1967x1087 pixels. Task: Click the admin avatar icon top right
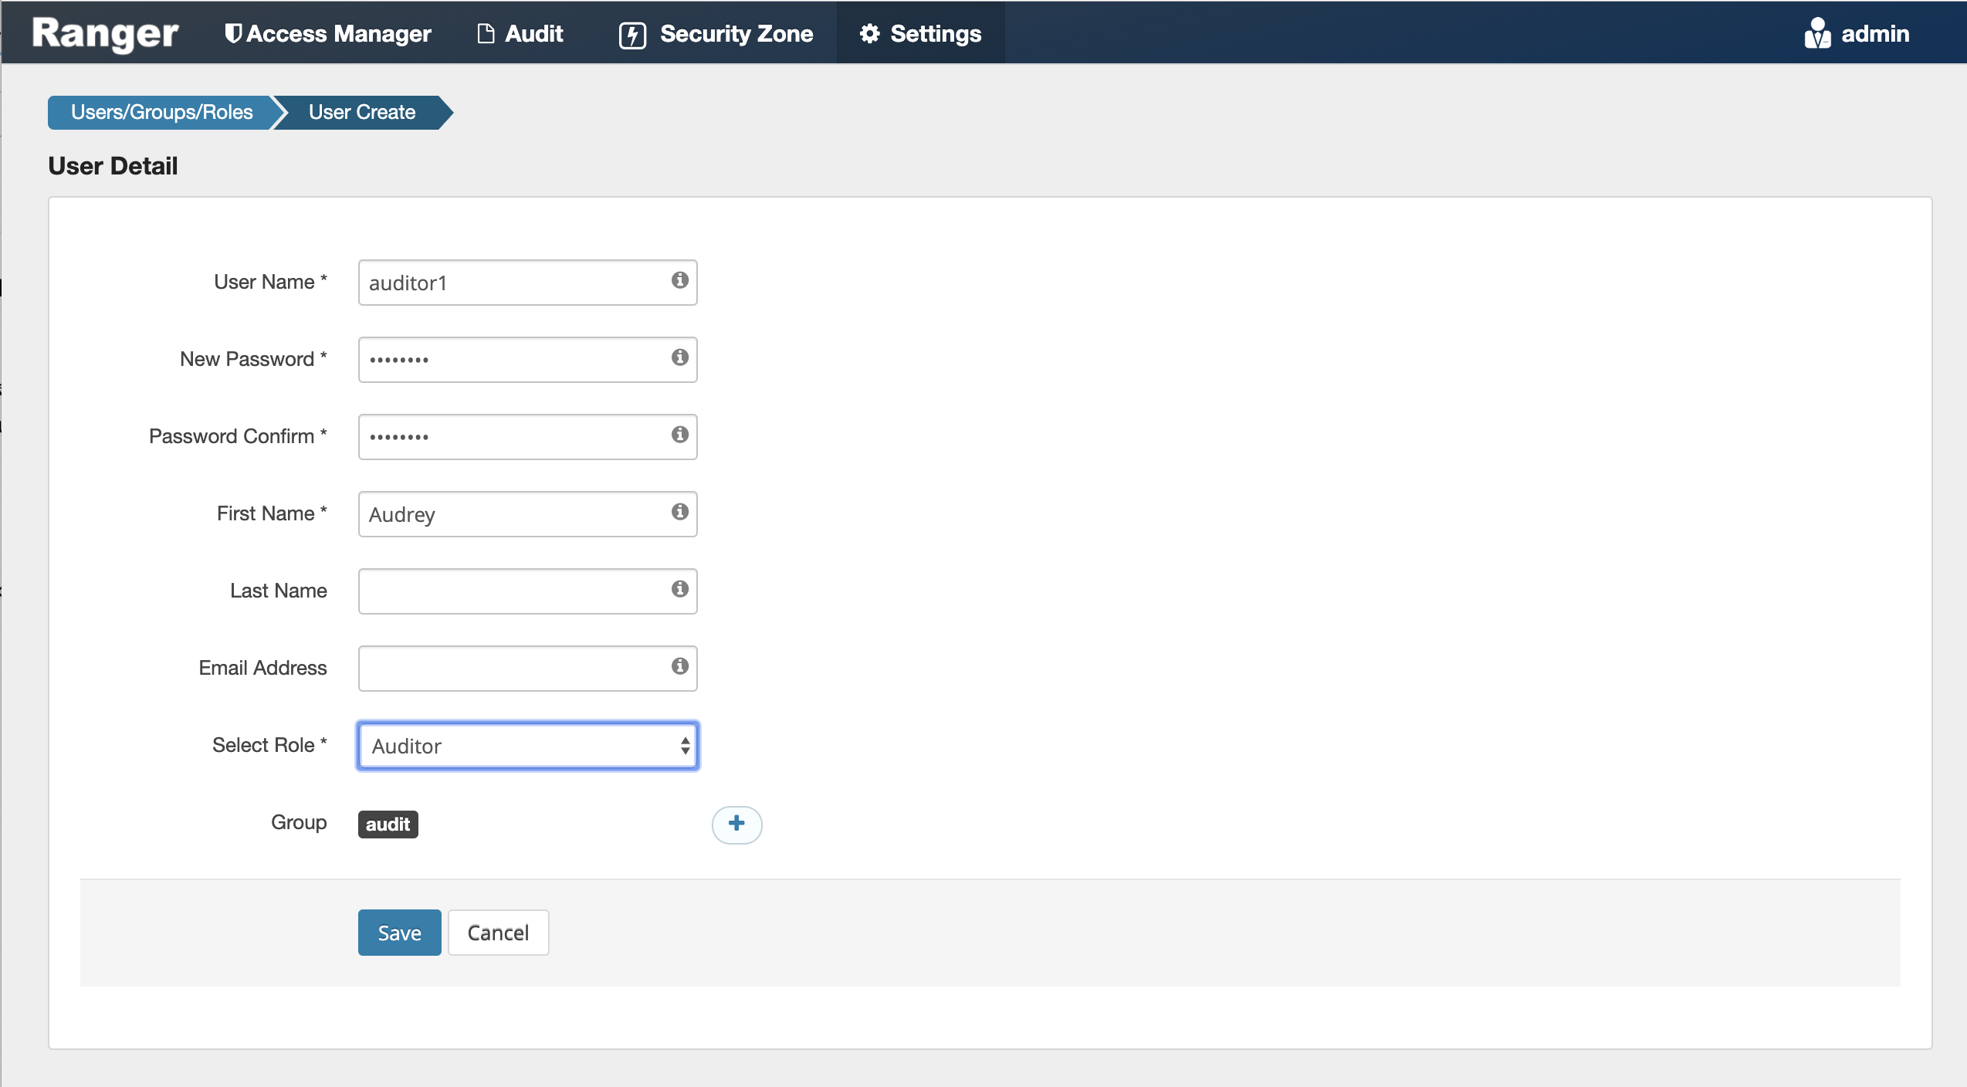click(1816, 32)
